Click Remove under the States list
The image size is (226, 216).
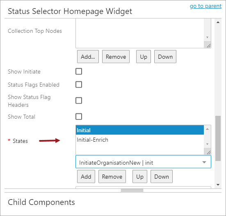click(112, 177)
